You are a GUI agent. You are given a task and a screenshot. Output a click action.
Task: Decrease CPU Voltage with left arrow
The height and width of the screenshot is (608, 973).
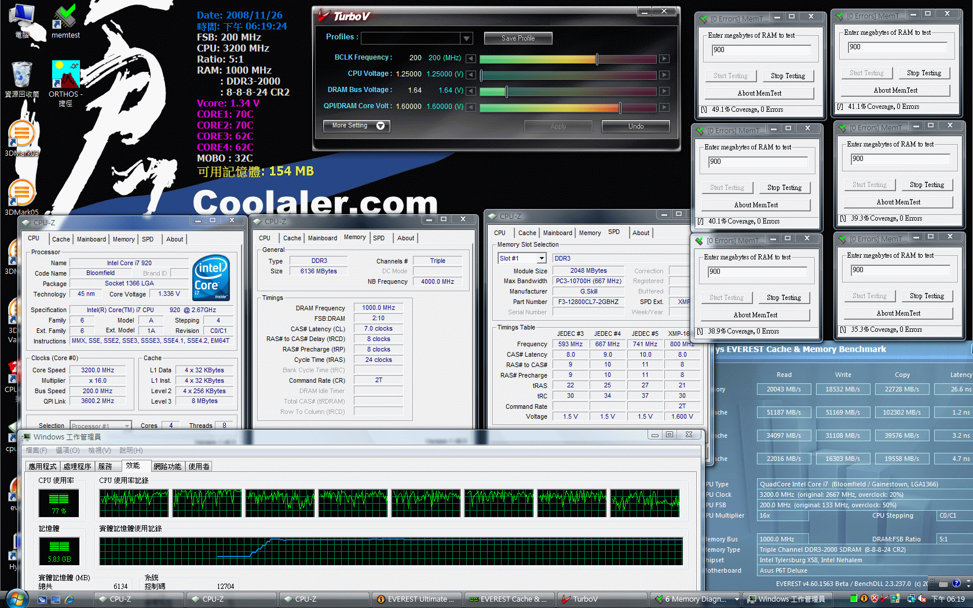[471, 75]
